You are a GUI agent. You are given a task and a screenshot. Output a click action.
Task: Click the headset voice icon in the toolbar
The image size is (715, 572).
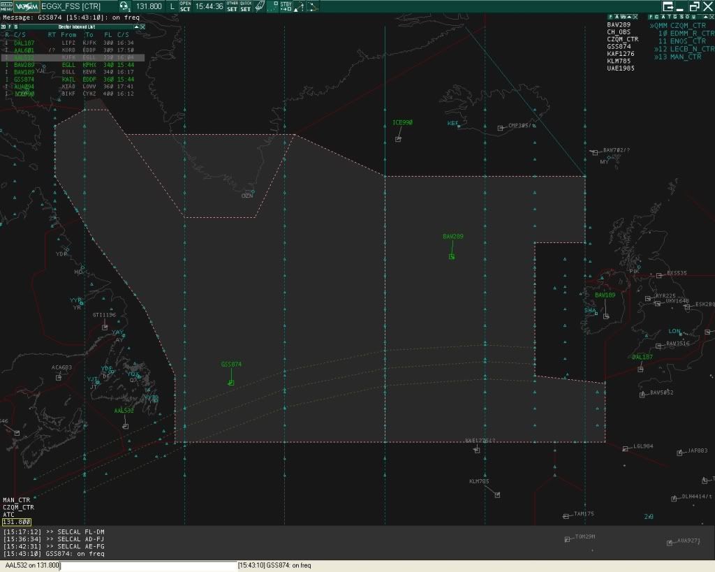[x=123, y=6]
